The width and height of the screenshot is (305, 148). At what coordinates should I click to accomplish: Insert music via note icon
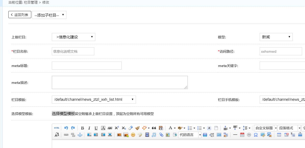[x=154, y=134]
